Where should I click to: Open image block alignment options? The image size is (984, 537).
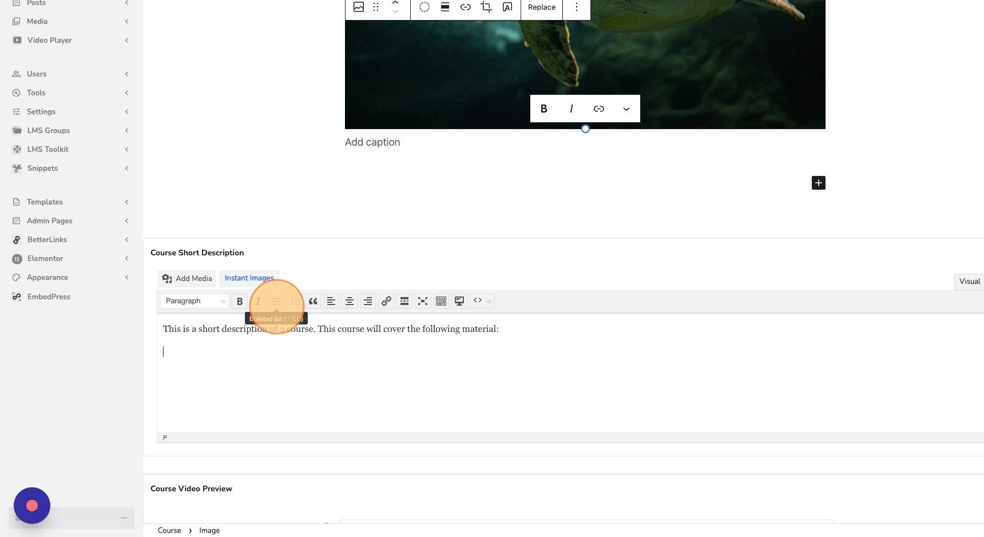[x=445, y=7]
